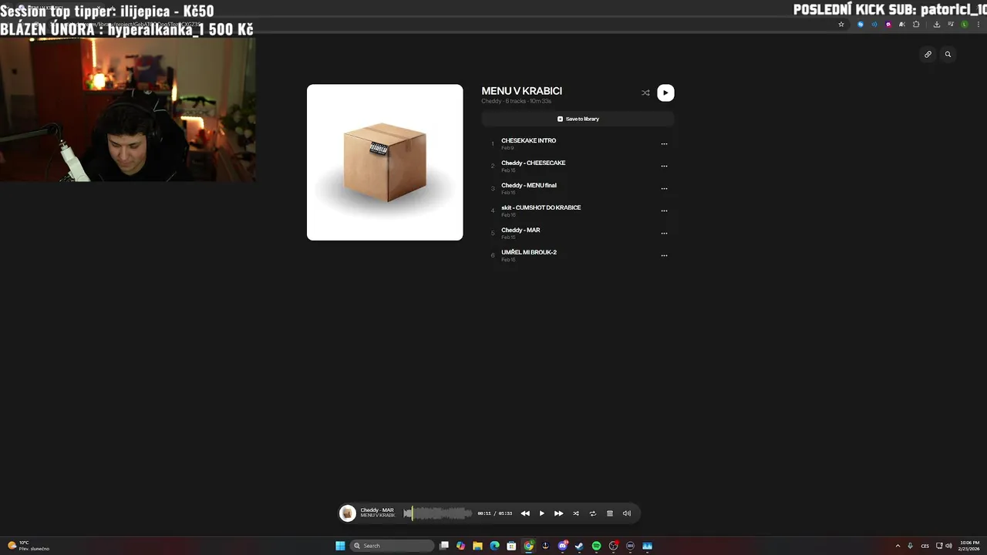Open search with the magnifier icon

pos(948,54)
